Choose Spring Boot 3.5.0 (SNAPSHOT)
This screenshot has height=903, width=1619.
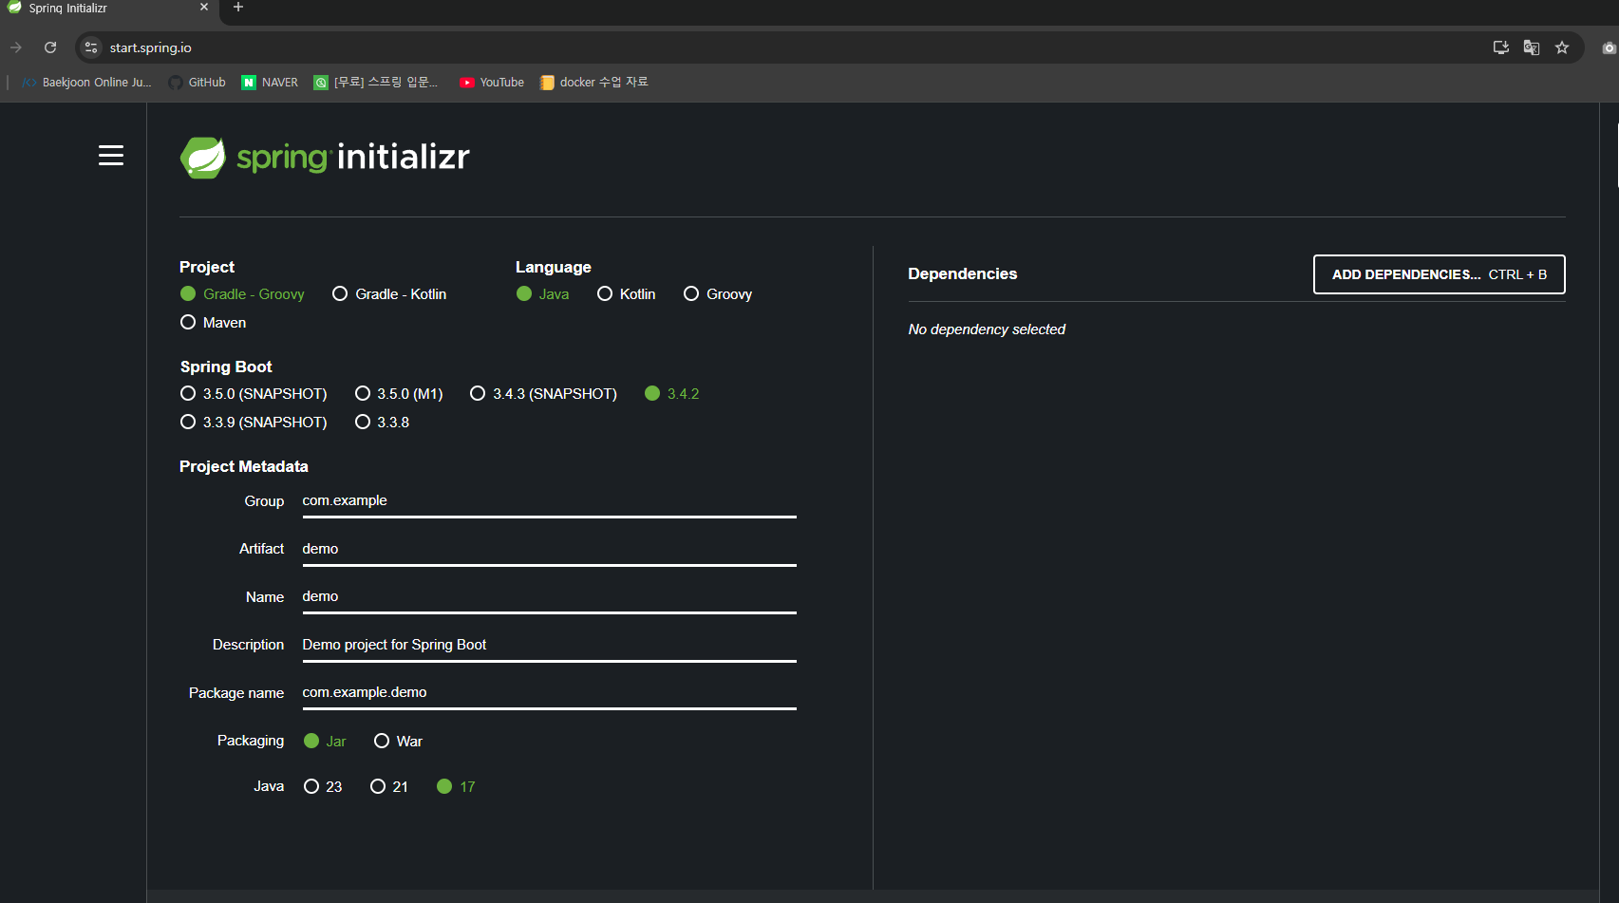point(254,394)
